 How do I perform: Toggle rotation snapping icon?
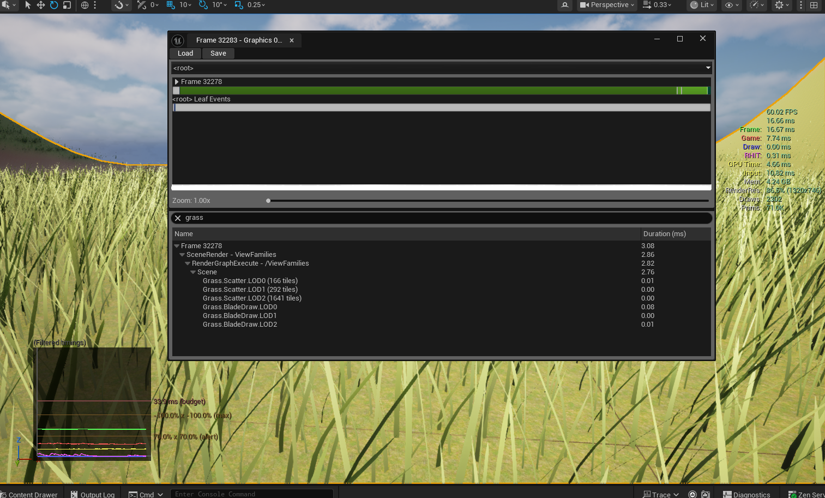click(203, 5)
